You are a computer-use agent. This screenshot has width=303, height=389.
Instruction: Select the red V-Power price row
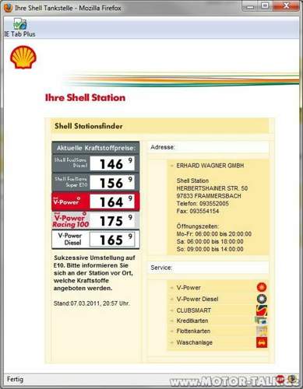click(x=96, y=202)
